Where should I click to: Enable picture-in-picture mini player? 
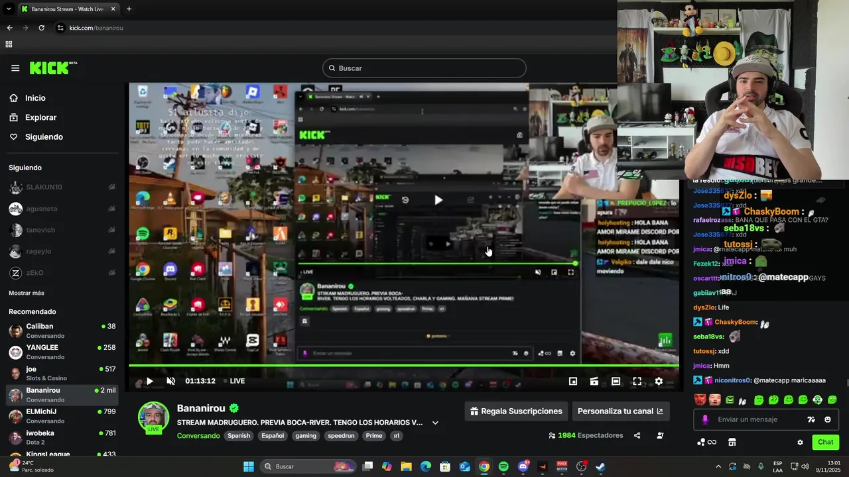573,381
